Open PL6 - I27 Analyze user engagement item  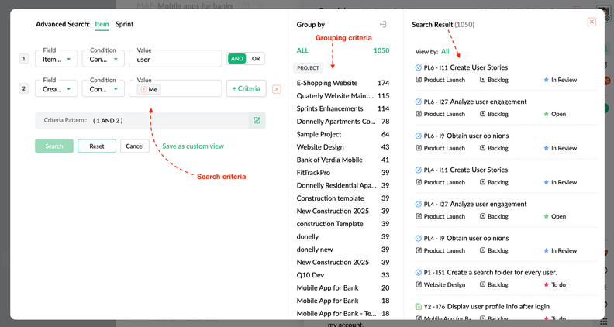pos(475,102)
